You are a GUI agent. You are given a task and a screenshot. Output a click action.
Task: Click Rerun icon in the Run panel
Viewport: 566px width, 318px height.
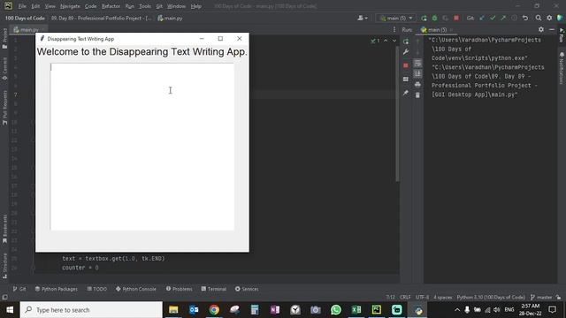pyautogui.click(x=406, y=42)
